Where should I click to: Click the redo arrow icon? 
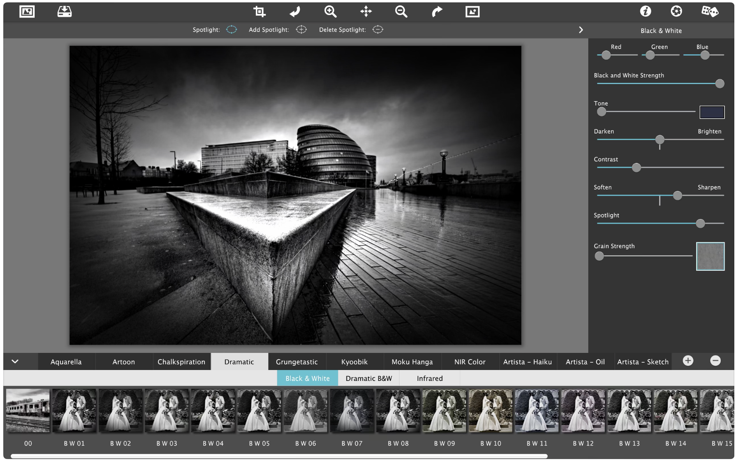pos(437,12)
